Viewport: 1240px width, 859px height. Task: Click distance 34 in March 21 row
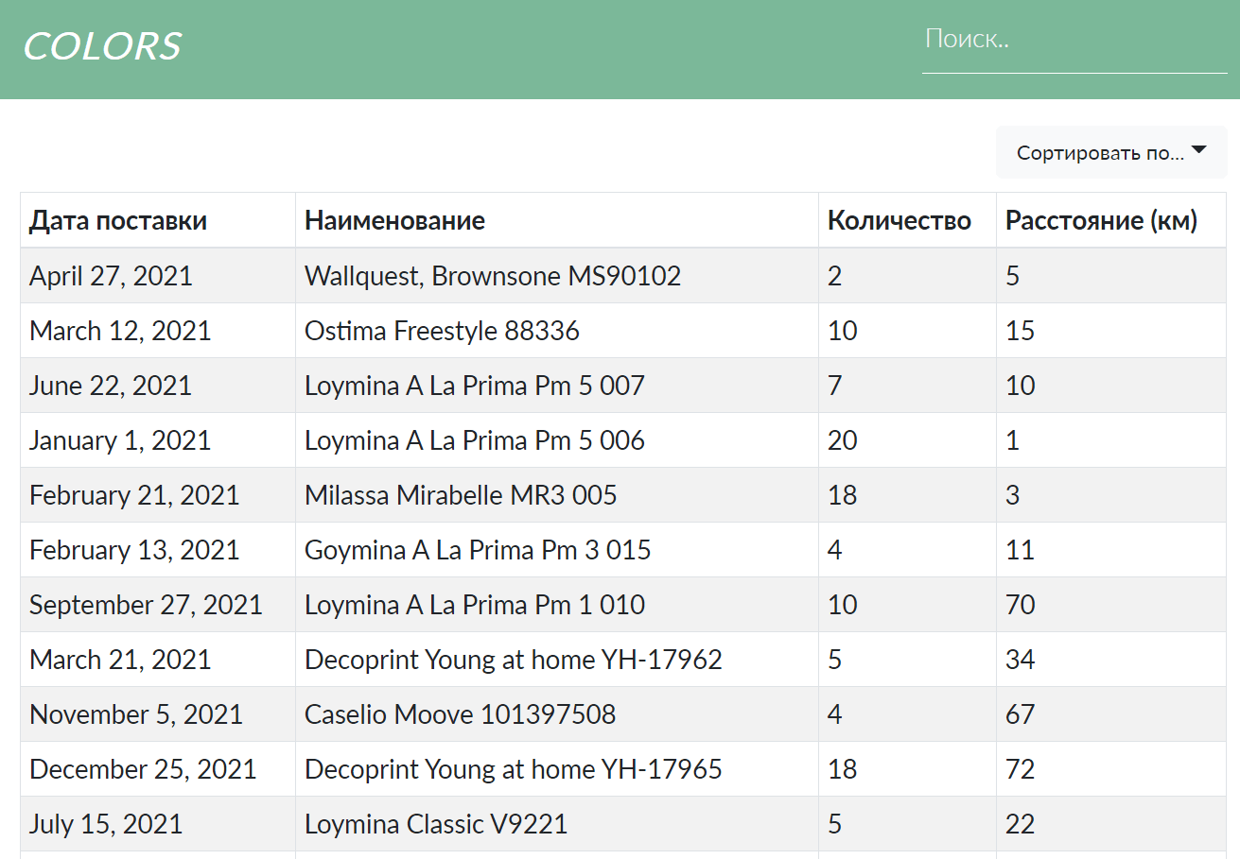click(x=1111, y=660)
